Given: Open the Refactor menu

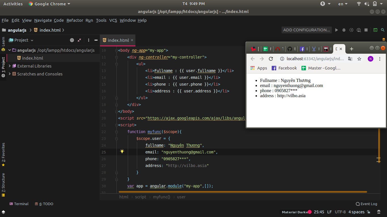Looking at the screenshot, I should pyautogui.click(x=75, y=20).
